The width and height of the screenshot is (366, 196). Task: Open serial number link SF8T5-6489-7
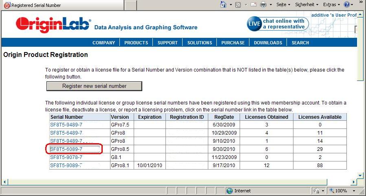pos(66,133)
